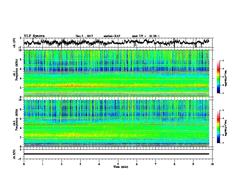Click time axis tick label "2"
Screen dimensions: 239x184
click(62, 164)
